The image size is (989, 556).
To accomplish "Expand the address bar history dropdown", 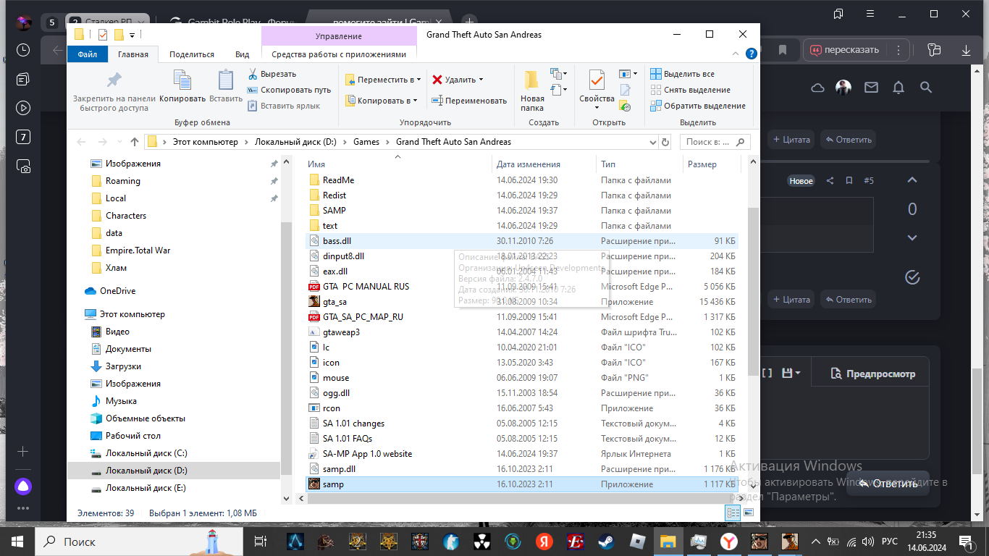I will 652,142.
